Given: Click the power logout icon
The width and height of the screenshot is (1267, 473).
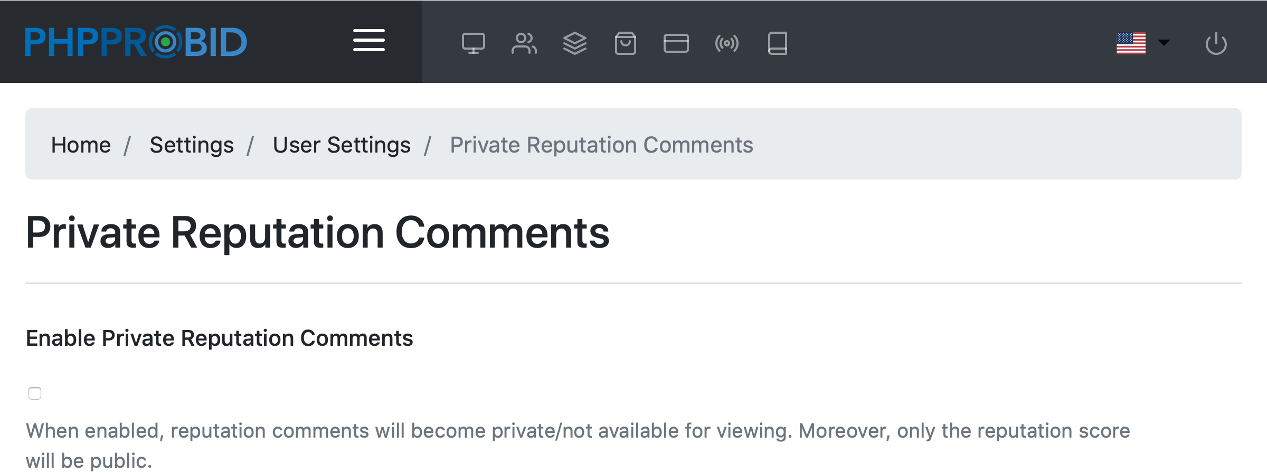Looking at the screenshot, I should coord(1216,43).
